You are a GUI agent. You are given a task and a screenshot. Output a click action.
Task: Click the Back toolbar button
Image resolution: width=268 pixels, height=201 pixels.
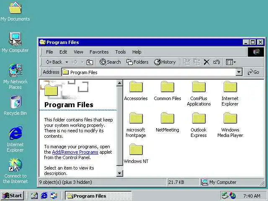point(54,62)
